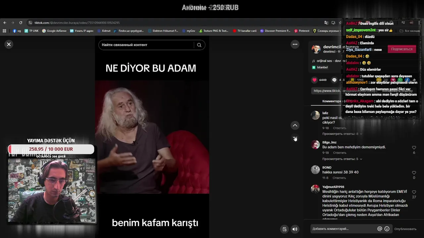The width and height of the screenshot is (424, 238).
Task: Expand Просмотреть ответы: 8 replies
Action: click(x=342, y=134)
